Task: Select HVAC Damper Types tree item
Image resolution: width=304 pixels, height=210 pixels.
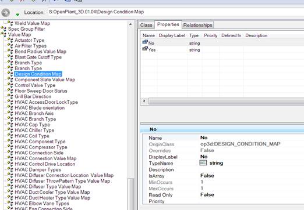Action: coord(38,170)
